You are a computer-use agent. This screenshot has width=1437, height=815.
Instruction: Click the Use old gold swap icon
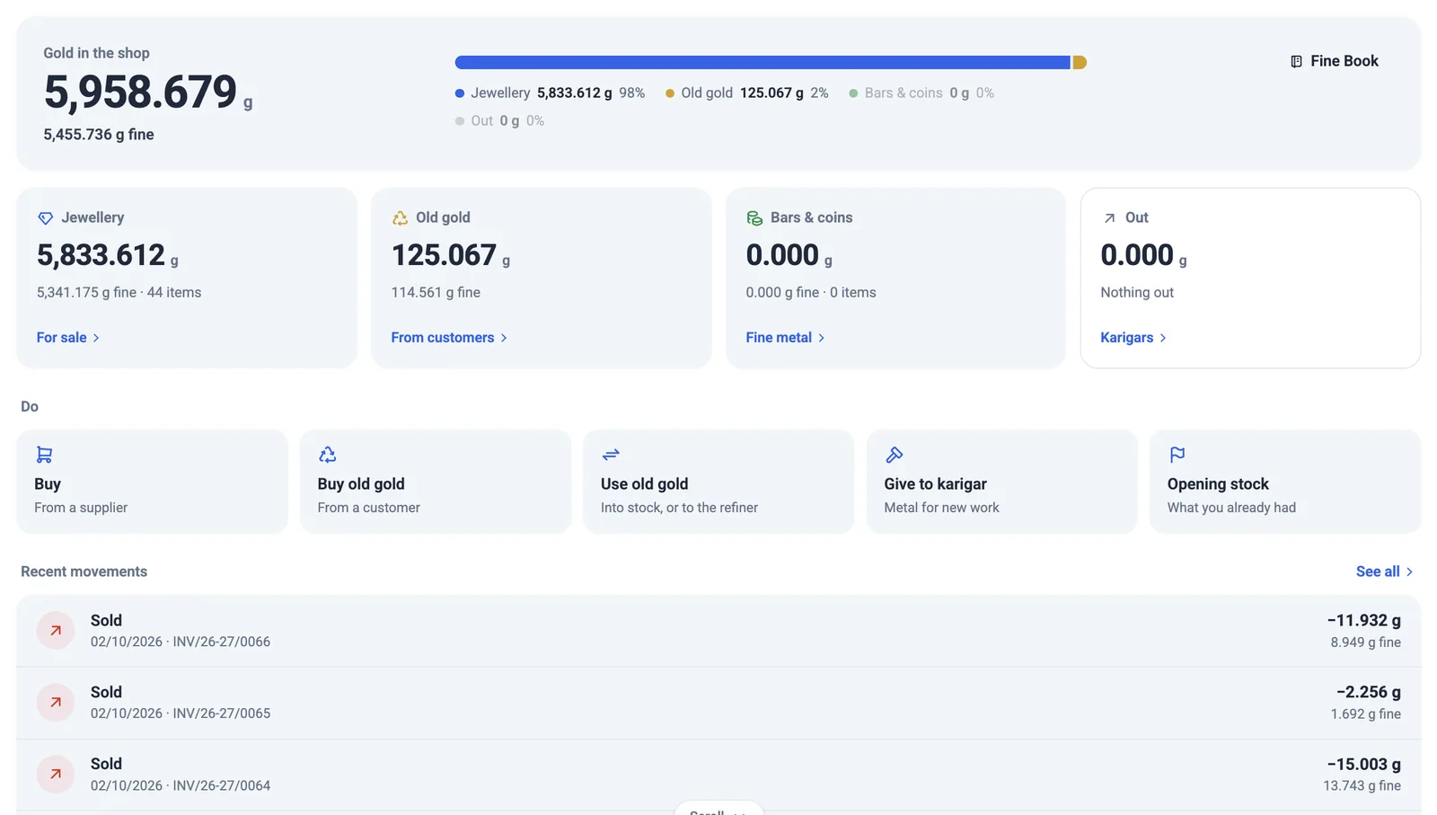[611, 455]
